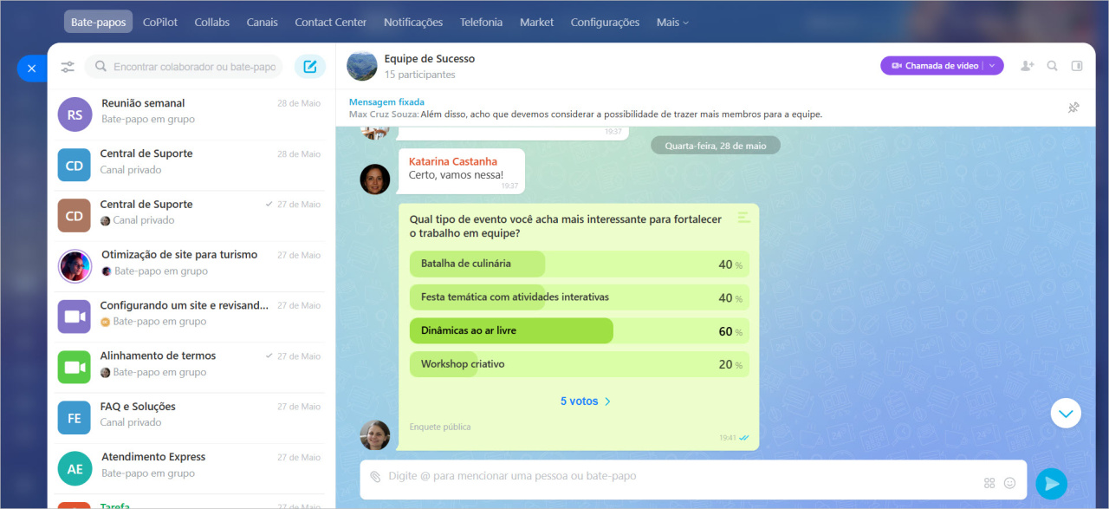1109x509 pixels.
Task: Click Katarina Castanha's name in message
Action: 453,161
